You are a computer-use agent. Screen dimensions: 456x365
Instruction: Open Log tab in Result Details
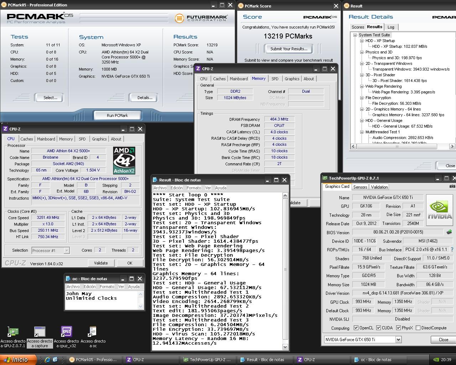coord(391,27)
